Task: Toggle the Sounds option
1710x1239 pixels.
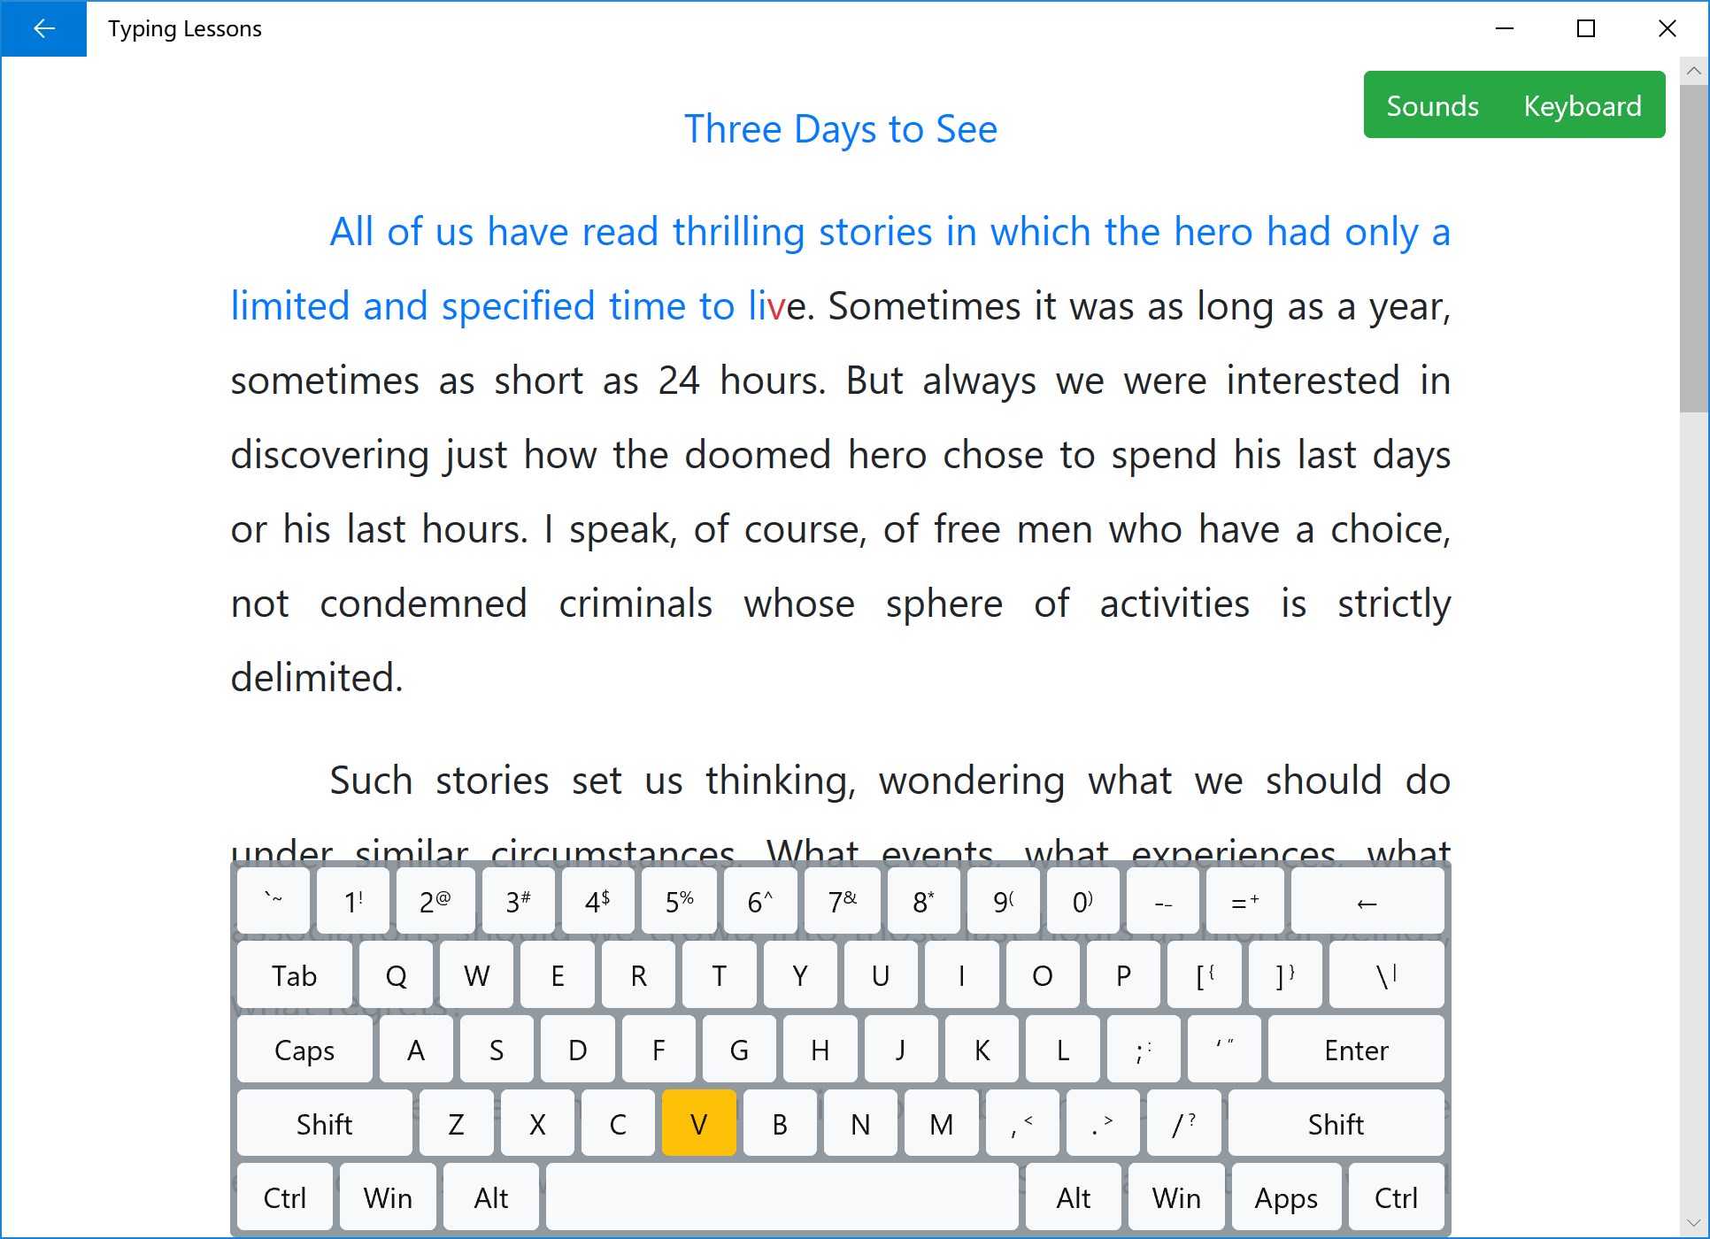Action: click(1432, 106)
